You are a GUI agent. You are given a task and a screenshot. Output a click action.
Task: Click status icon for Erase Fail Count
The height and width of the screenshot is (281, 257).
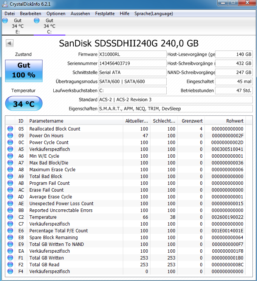(10, 190)
